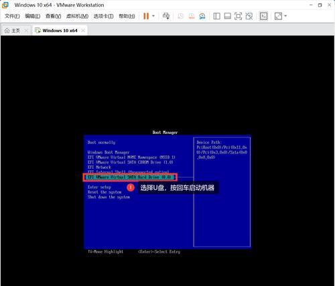Toggle the thumbnail bar icon
The image size is (335, 286).
[227, 16]
